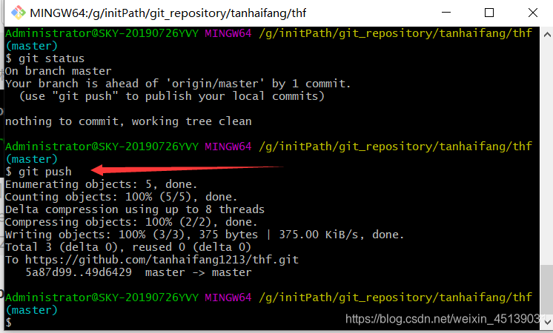Click the '$ git push' command line
The height and width of the screenshot is (333, 553).
pyautogui.click(x=39, y=172)
